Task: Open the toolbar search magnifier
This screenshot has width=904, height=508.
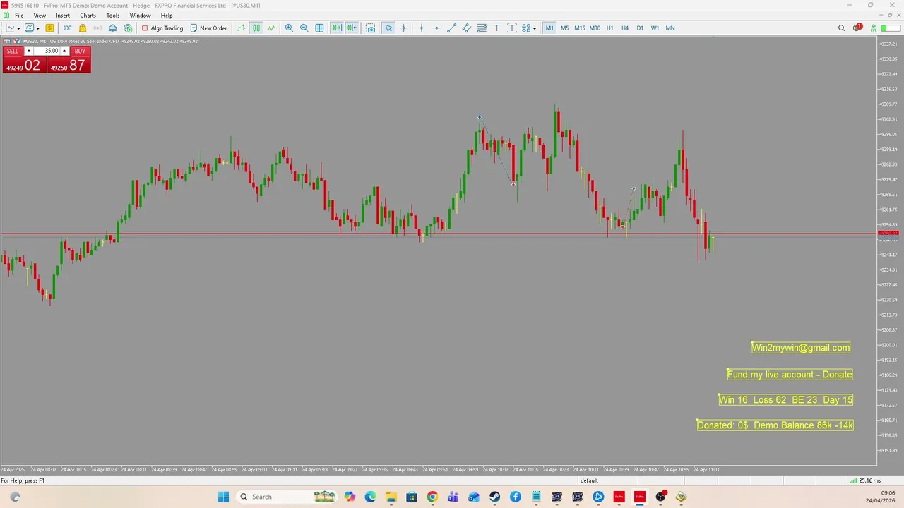Action: (x=841, y=28)
